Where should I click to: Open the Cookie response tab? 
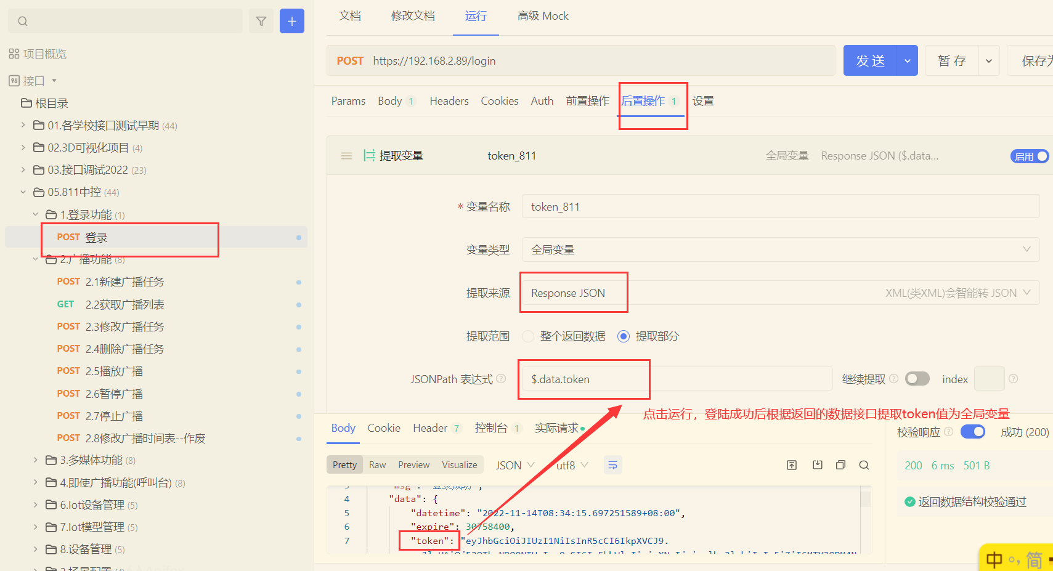click(384, 428)
